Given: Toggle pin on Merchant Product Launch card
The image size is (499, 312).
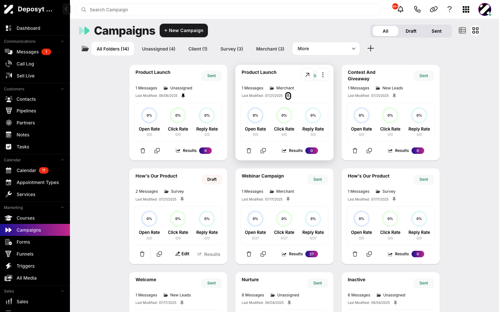Looking at the screenshot, I should pos(288,96).
